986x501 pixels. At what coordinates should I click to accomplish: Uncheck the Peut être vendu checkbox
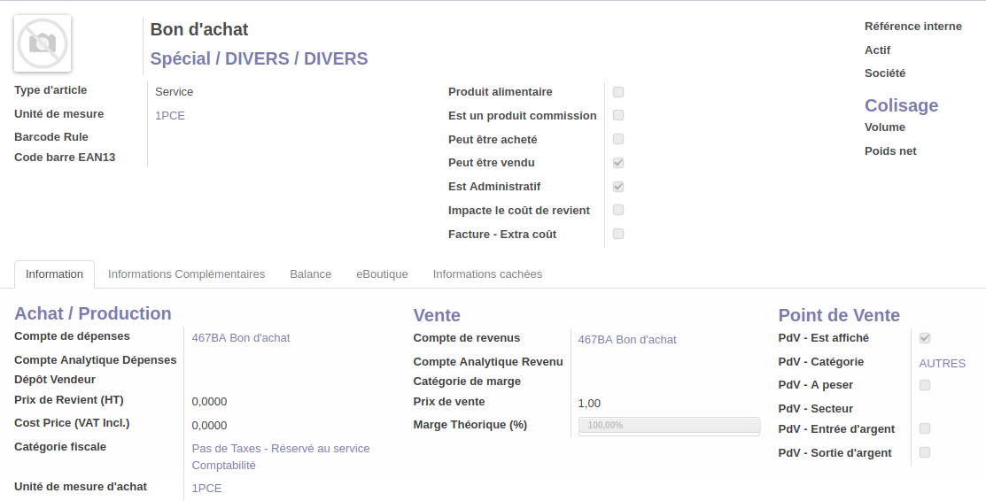pyautogui.click(x=618, y=163)
